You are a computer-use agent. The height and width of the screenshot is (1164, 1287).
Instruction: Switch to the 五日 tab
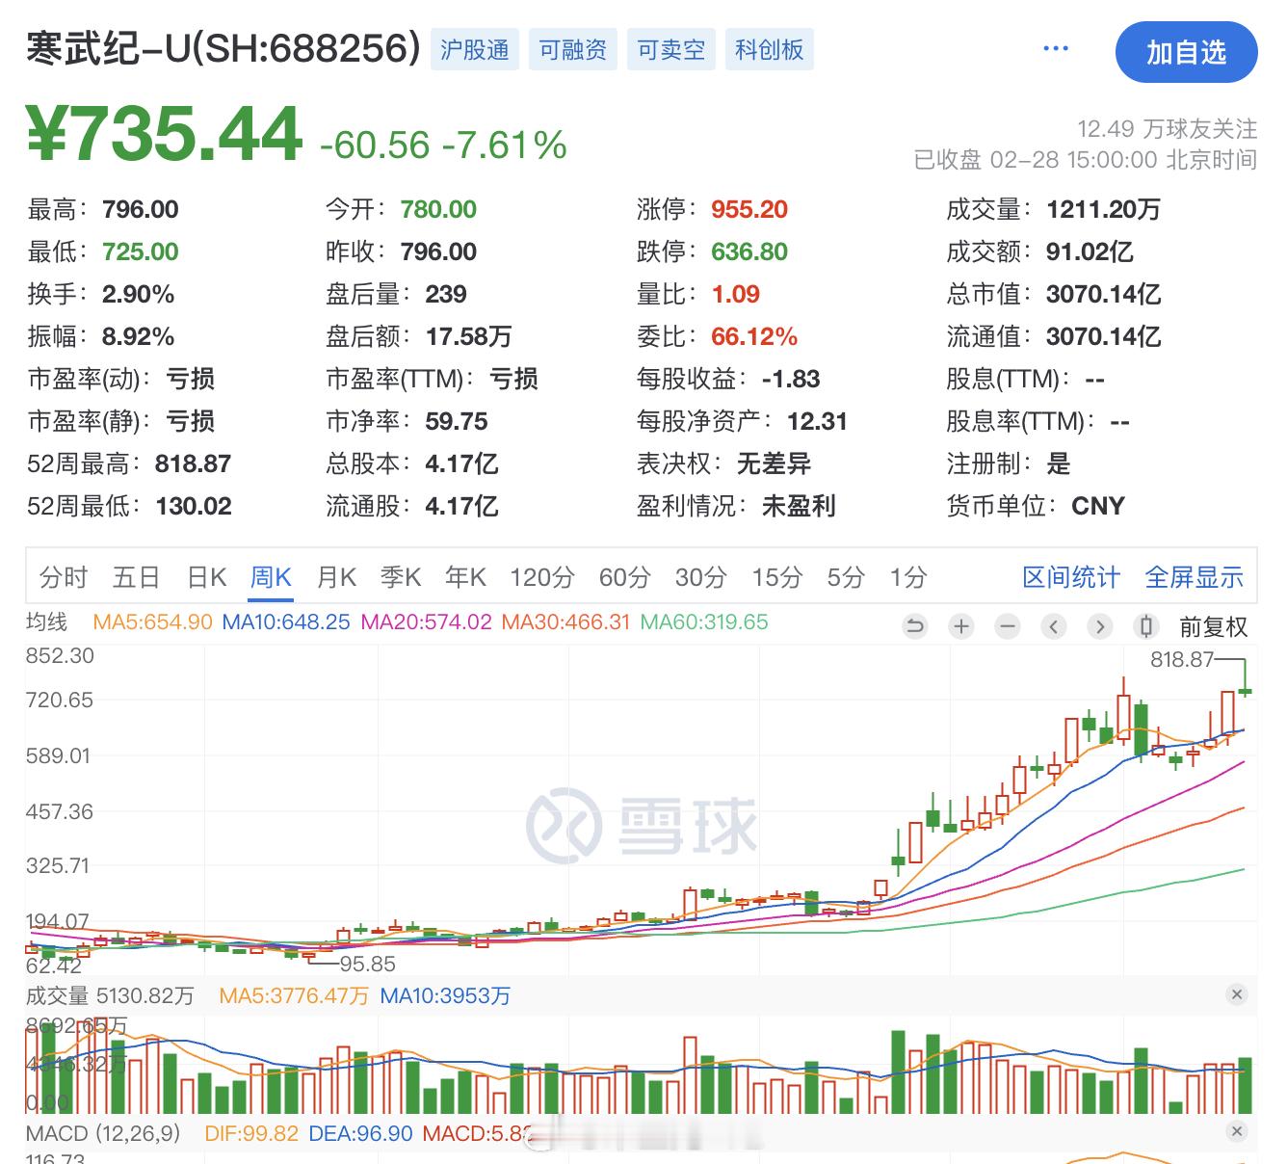pos(136,577)
